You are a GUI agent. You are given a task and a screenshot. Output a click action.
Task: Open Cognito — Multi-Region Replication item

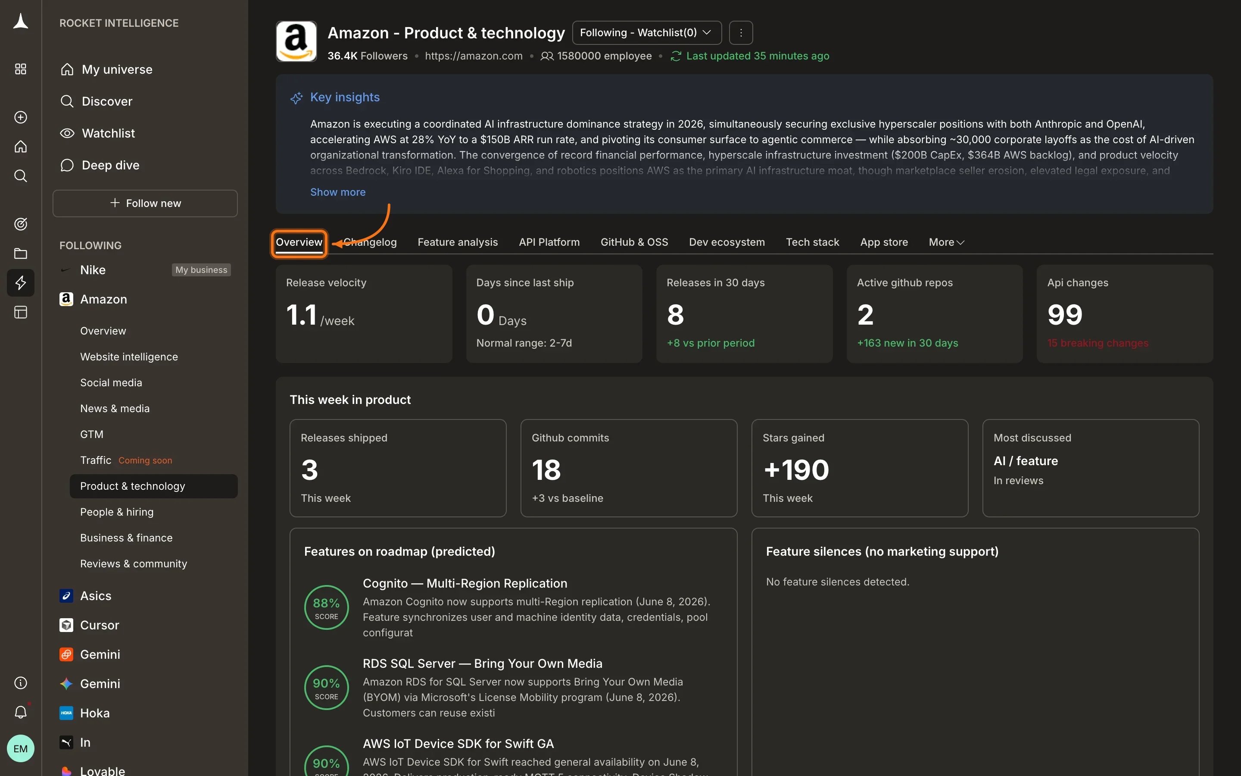[x=465, y=584]
